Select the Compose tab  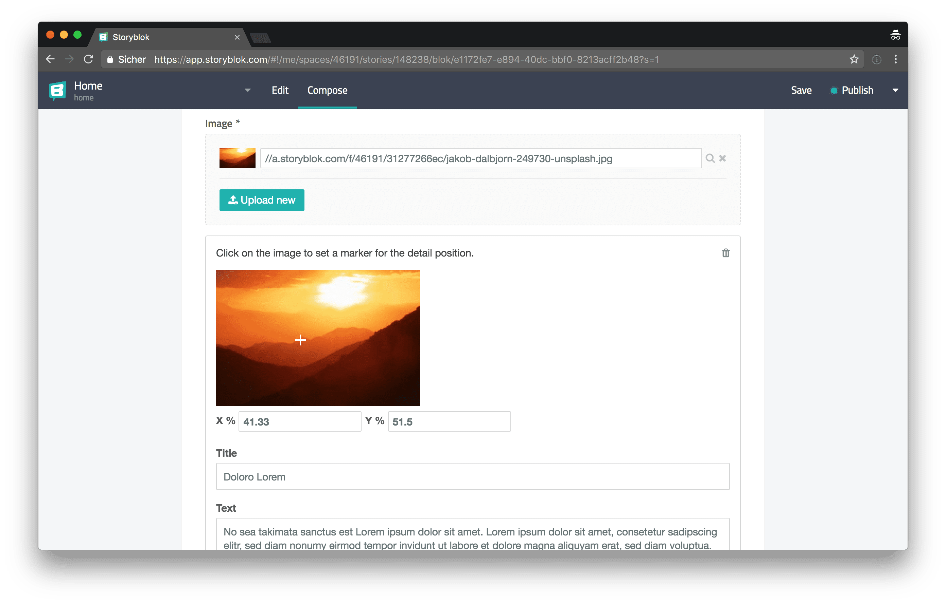pyautogui.click(x=327, y=90)
